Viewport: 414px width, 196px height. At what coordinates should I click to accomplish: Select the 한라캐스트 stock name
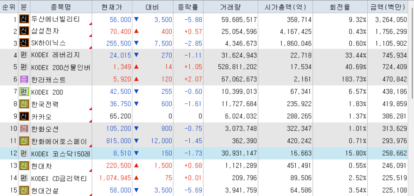pos(48,80)
